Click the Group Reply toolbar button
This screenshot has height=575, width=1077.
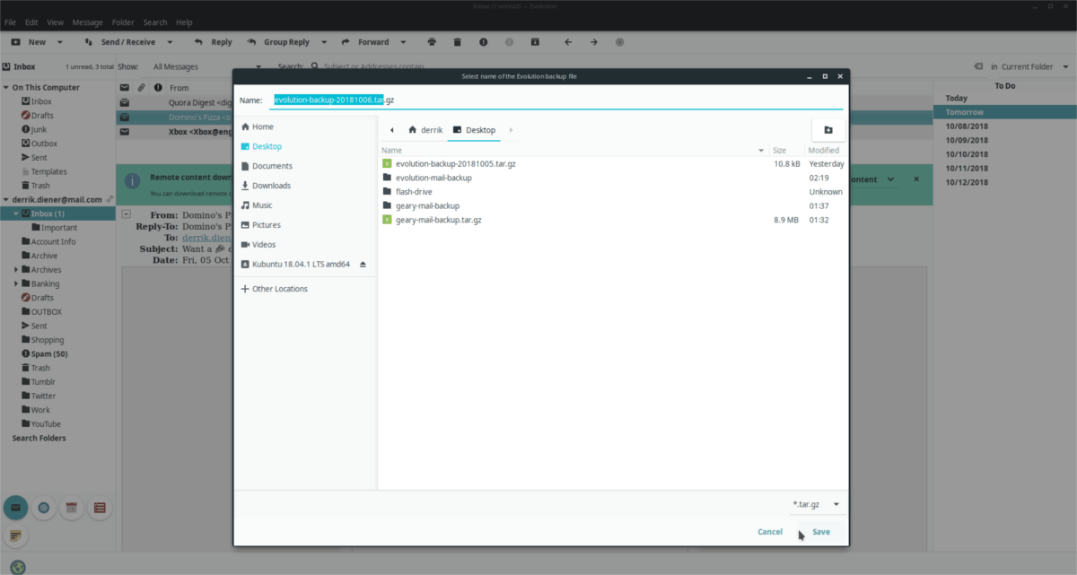pos(278,42)
